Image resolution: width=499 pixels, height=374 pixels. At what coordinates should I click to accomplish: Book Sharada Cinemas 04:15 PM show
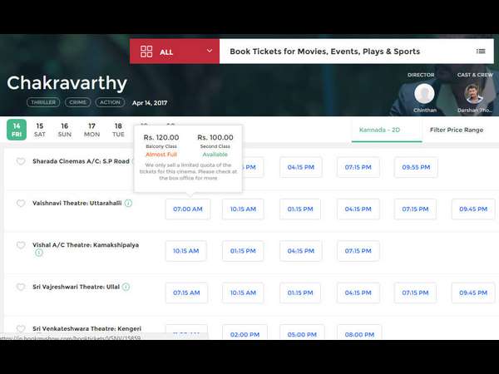301,167
